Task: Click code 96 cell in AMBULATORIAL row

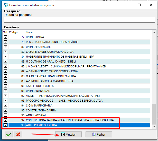Action: pyautogui.click(x=23, y=115)
